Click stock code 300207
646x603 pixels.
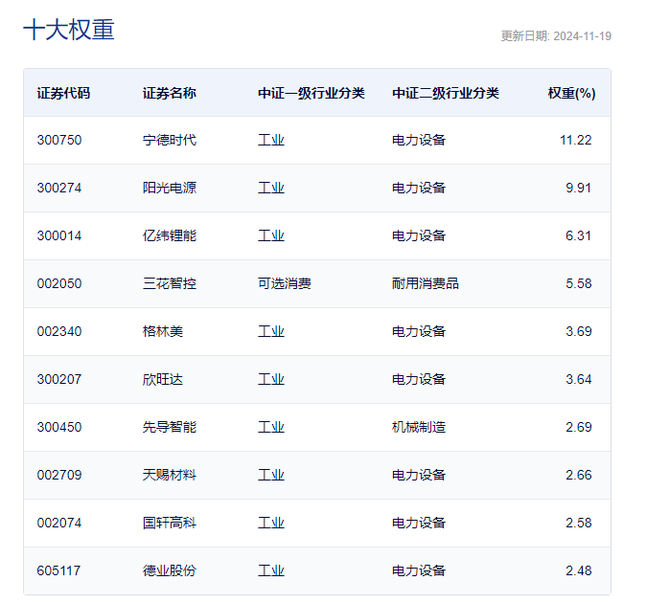(x=59, y=379)
